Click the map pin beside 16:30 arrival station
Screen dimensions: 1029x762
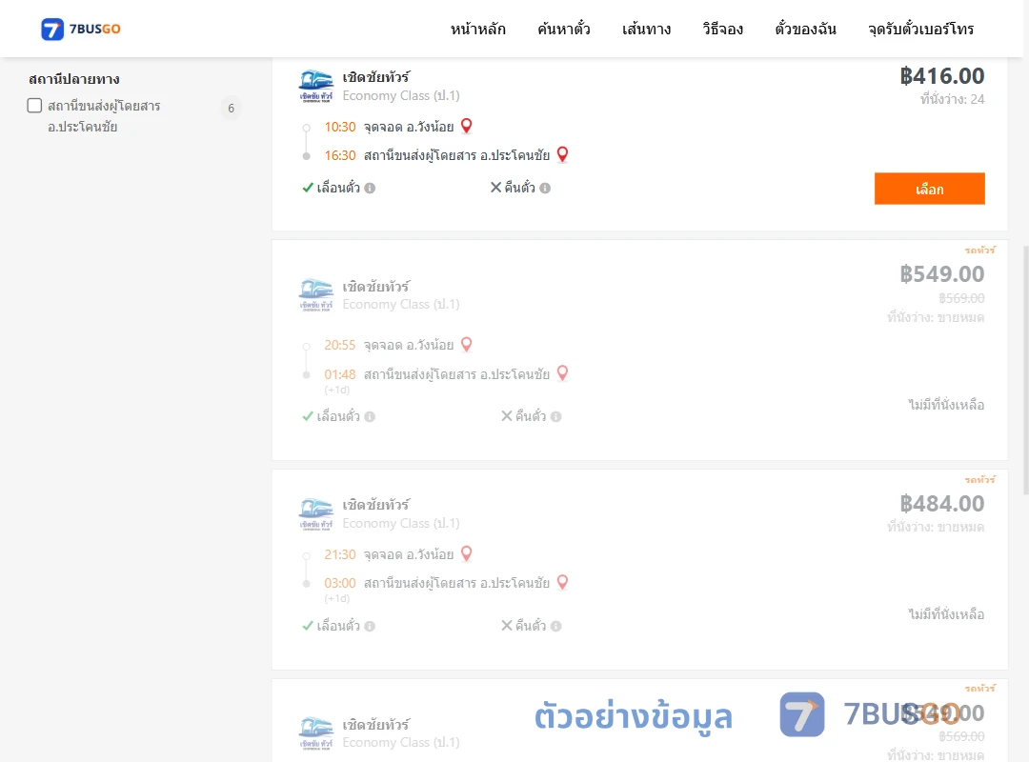point(562,155)
